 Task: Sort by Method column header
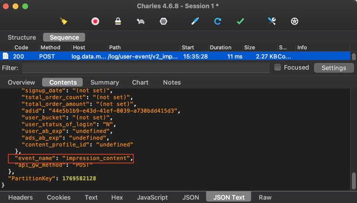point(50,47)
